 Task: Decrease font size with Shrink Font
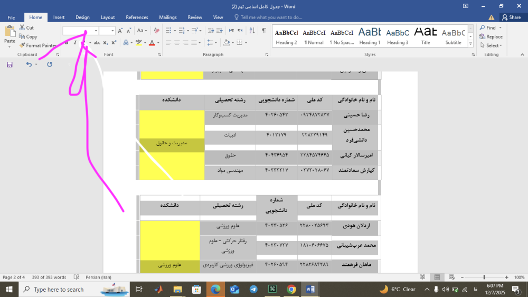tap(129, 31)
